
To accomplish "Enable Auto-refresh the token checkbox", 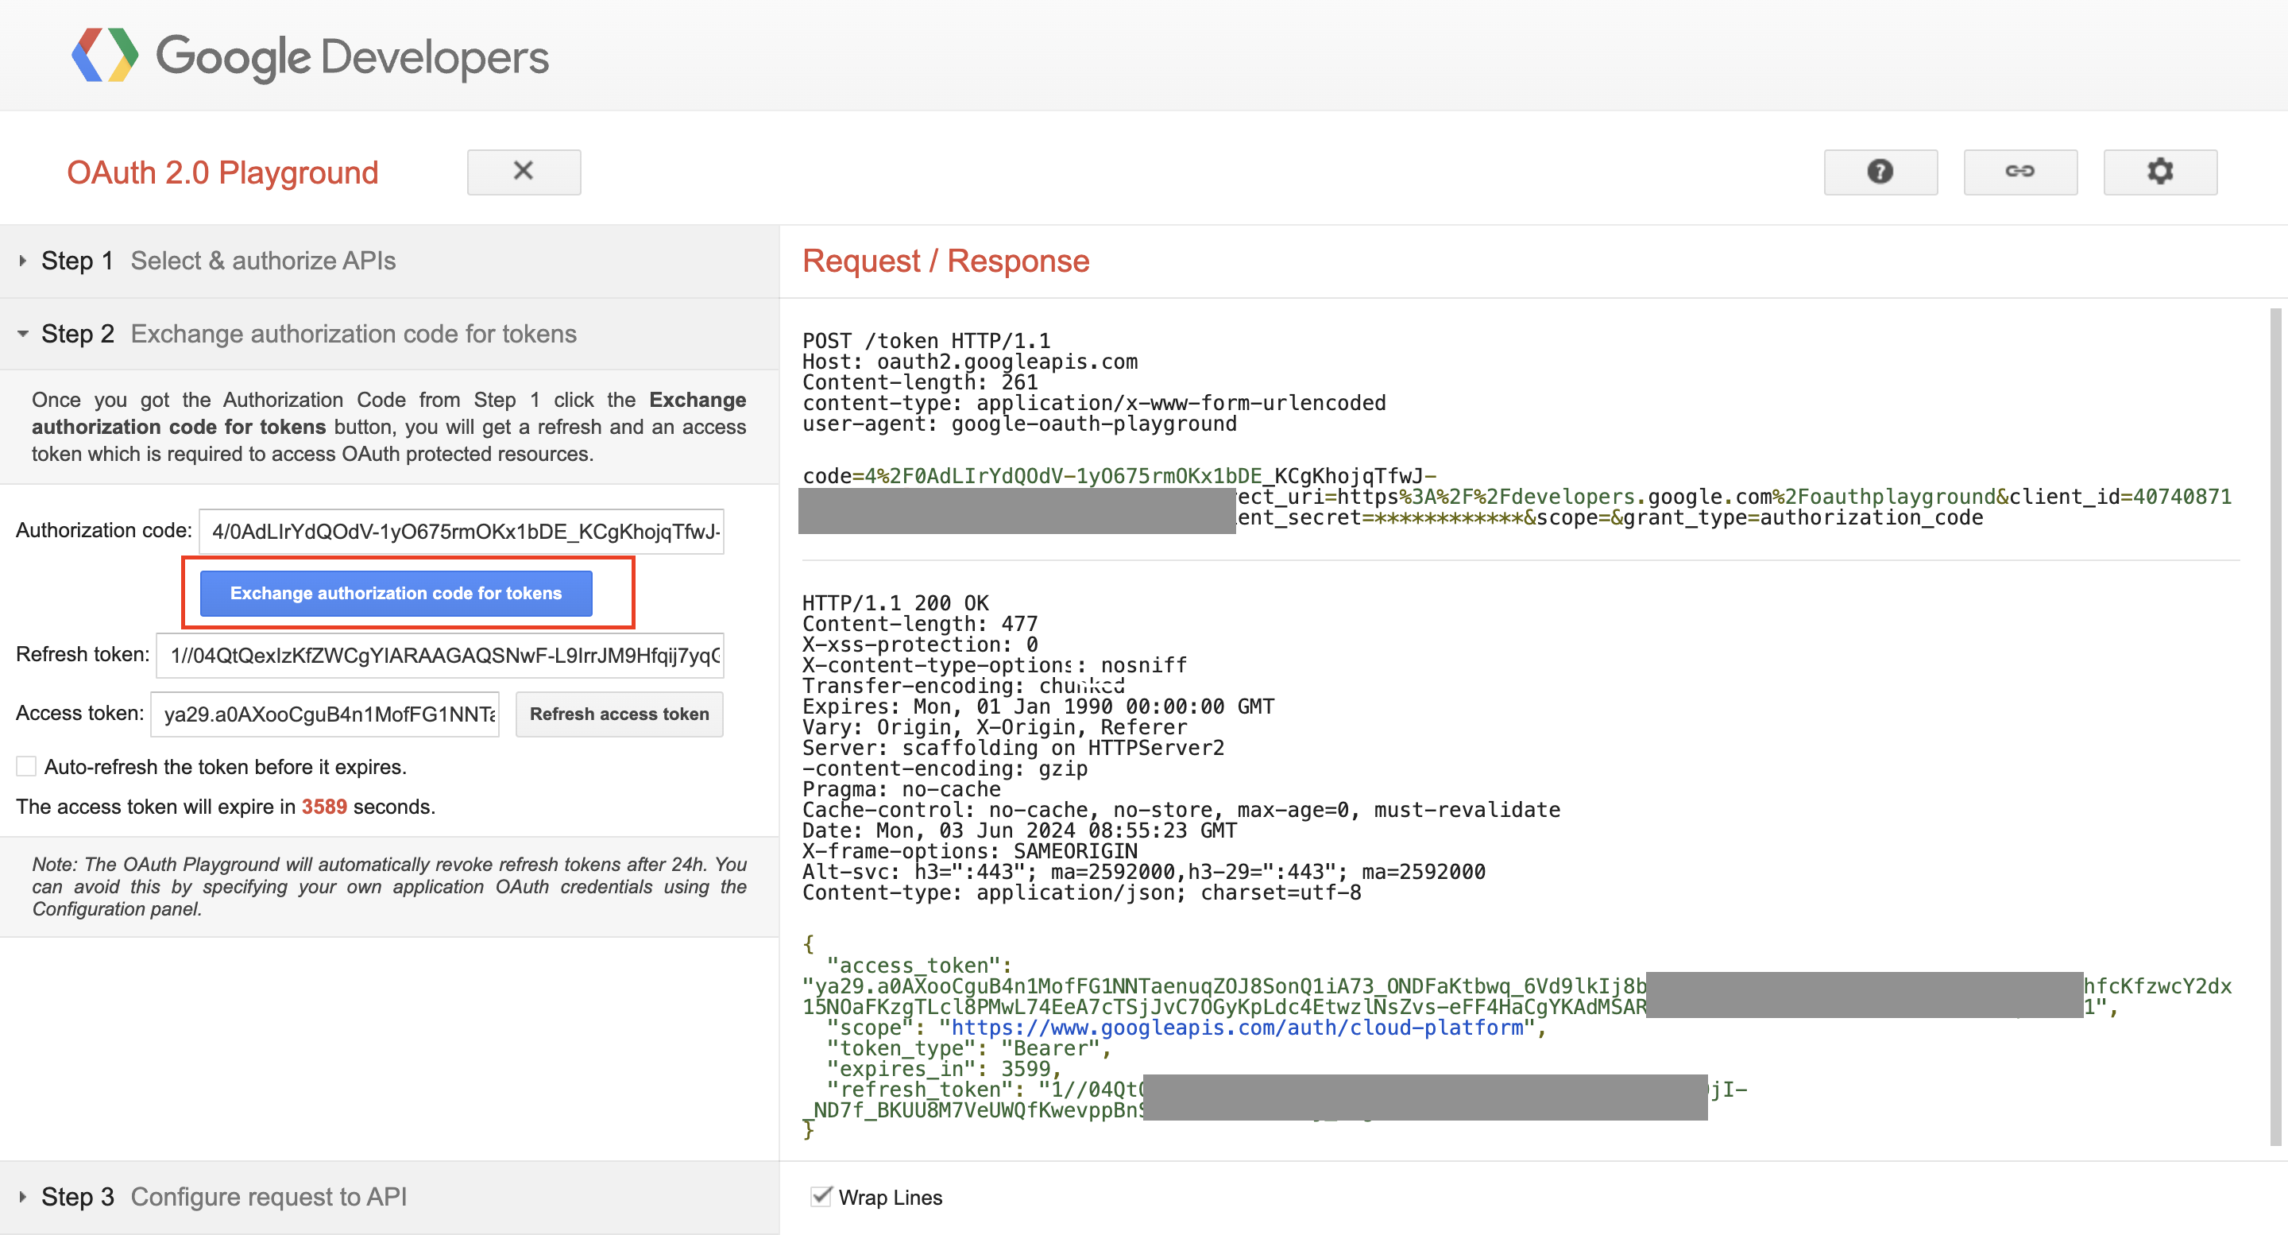I will pyautogui.click(x=27, y=767).
